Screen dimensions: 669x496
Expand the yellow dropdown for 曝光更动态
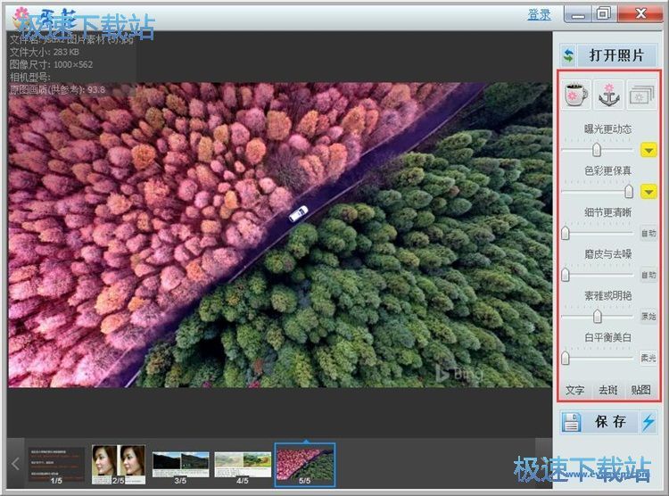pyautogui.click(x=648, y=150)
